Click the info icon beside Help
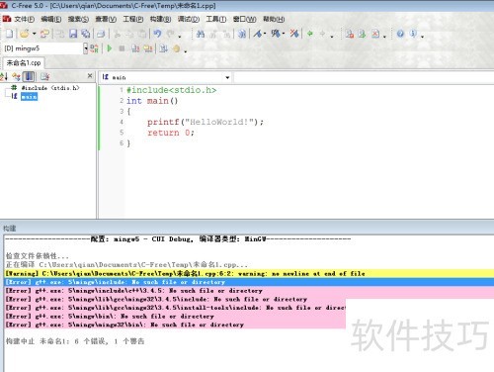 click(413, 34)
